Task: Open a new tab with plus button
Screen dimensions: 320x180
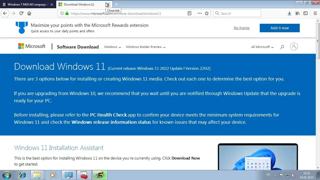Action: (x=116, y=4)
